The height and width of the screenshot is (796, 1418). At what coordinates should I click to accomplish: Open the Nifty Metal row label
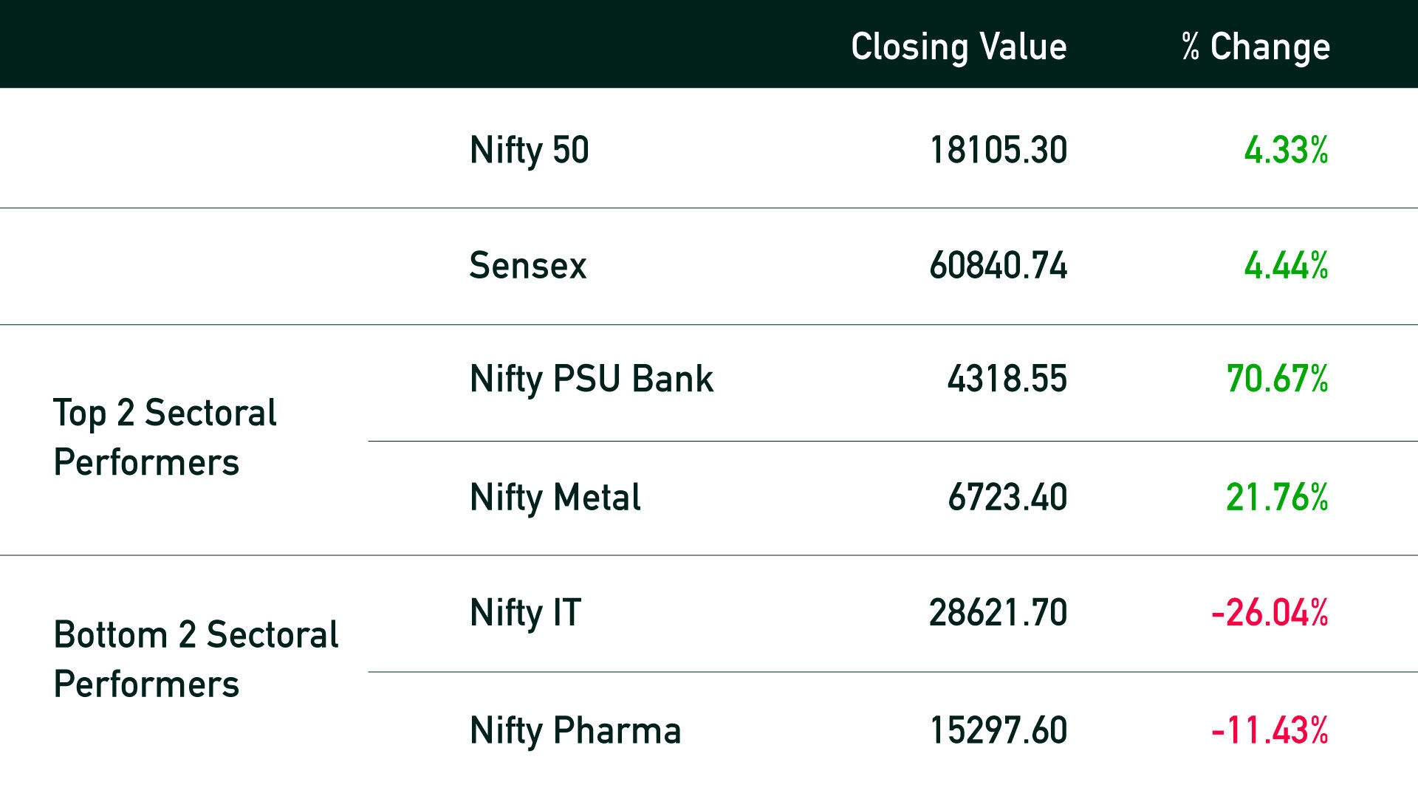click(x=555, y=498)
